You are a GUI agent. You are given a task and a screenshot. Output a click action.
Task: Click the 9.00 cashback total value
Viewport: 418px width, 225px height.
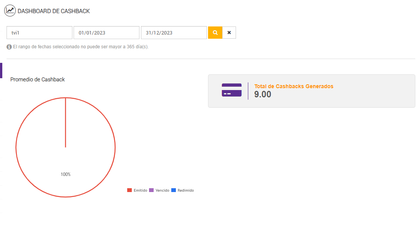[263, 94]
